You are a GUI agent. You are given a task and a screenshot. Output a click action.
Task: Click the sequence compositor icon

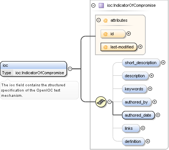101,102
